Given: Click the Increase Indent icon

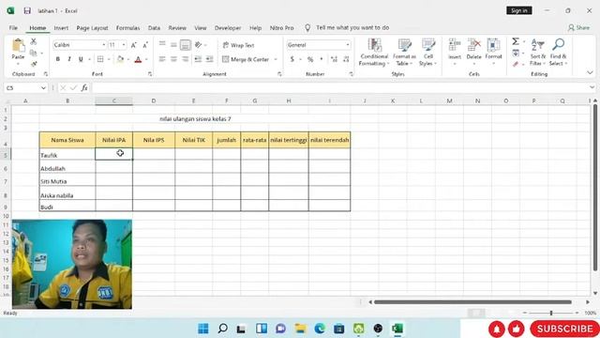Looking at the screenshot, I should [209, 59].
